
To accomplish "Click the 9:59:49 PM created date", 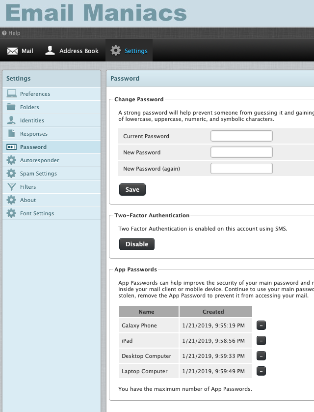I will coord(216,371).
